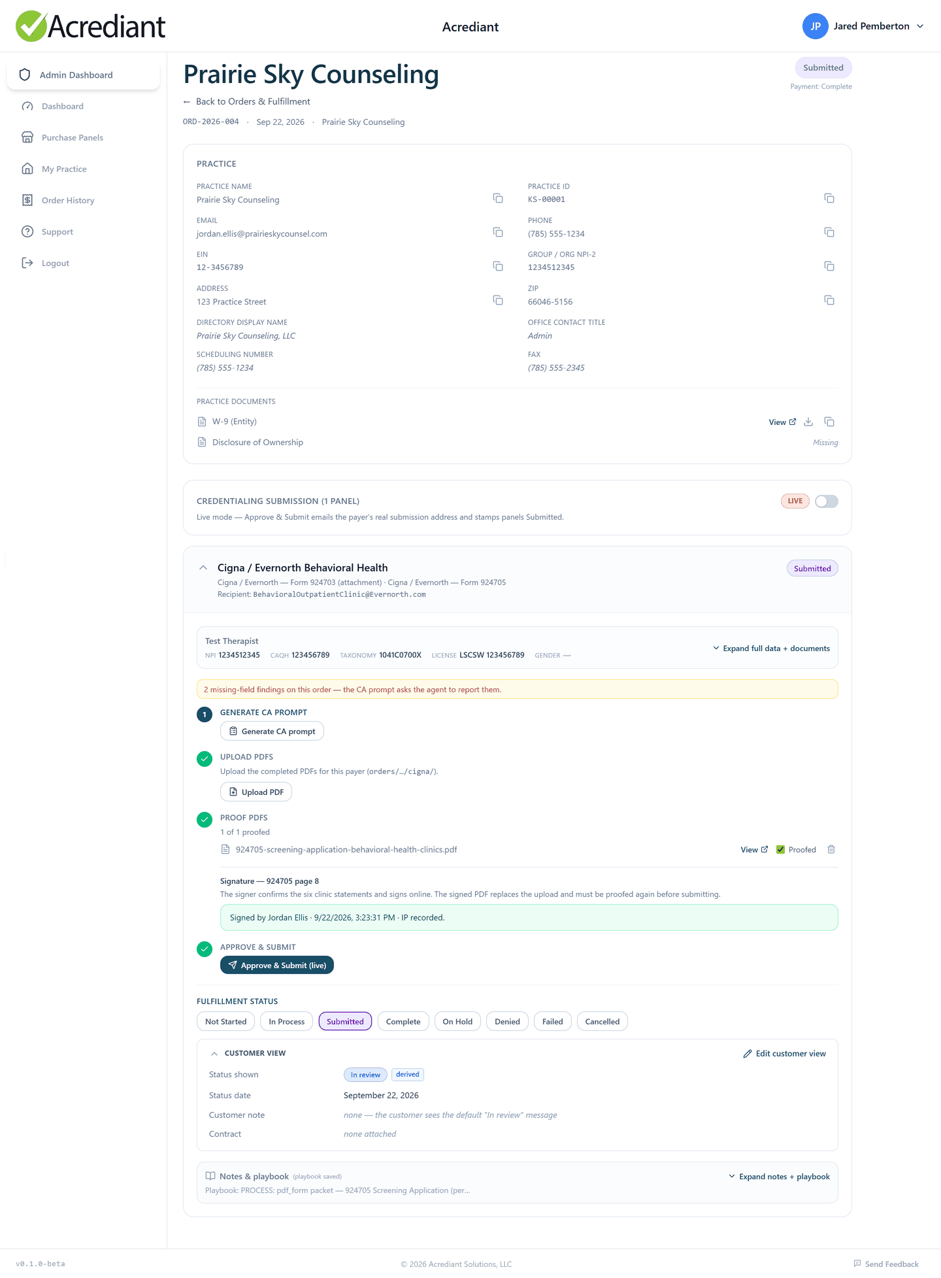Go to My Practice
The image size is (941, 1278).
pyautogui.click(x=64, y=169)
